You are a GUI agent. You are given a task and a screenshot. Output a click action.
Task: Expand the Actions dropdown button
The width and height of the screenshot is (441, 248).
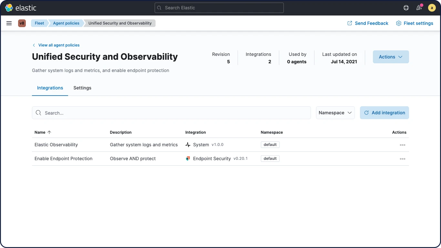pos(391,57)
